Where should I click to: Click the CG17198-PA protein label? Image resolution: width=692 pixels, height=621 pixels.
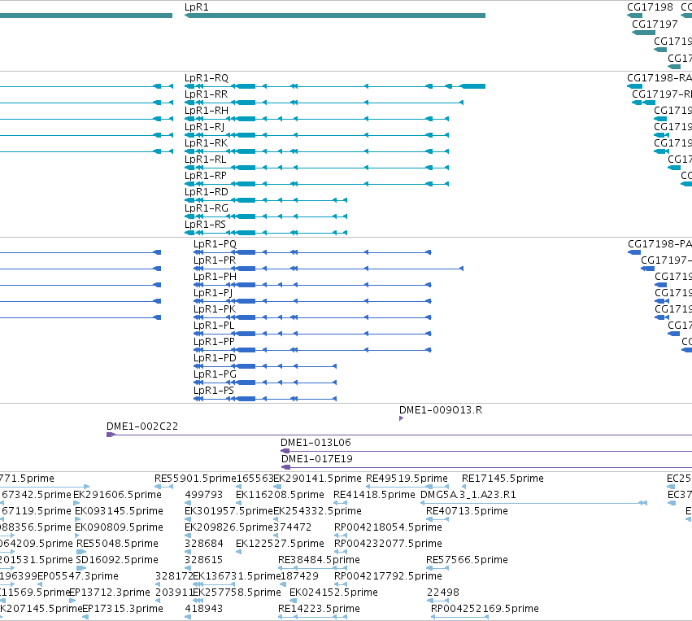pyautogui.click(x=659, y=244)
